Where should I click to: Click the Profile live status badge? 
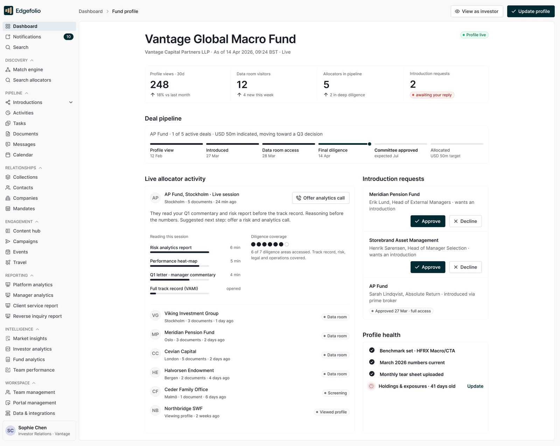click(474, 35)
